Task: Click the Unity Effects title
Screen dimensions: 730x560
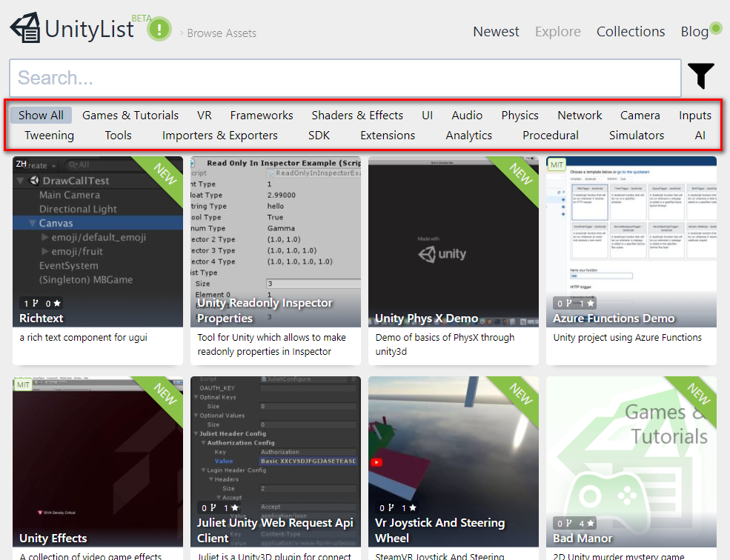Action: point(53,539)
